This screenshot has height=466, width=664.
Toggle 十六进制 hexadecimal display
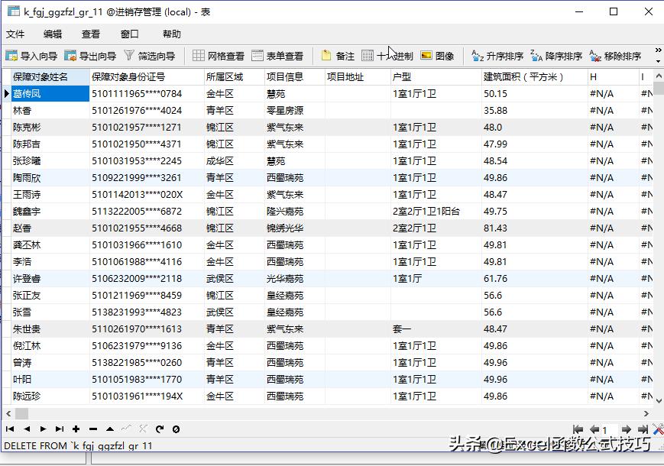(390, 54)
